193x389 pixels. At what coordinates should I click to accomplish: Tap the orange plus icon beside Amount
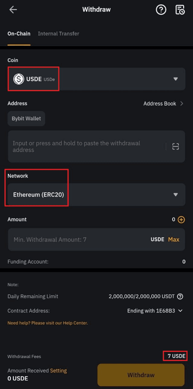click(181, 219)
